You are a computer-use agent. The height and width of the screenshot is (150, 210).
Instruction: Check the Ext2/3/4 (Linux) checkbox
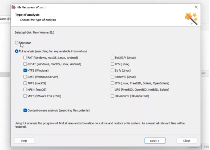(x=113, y=58)
